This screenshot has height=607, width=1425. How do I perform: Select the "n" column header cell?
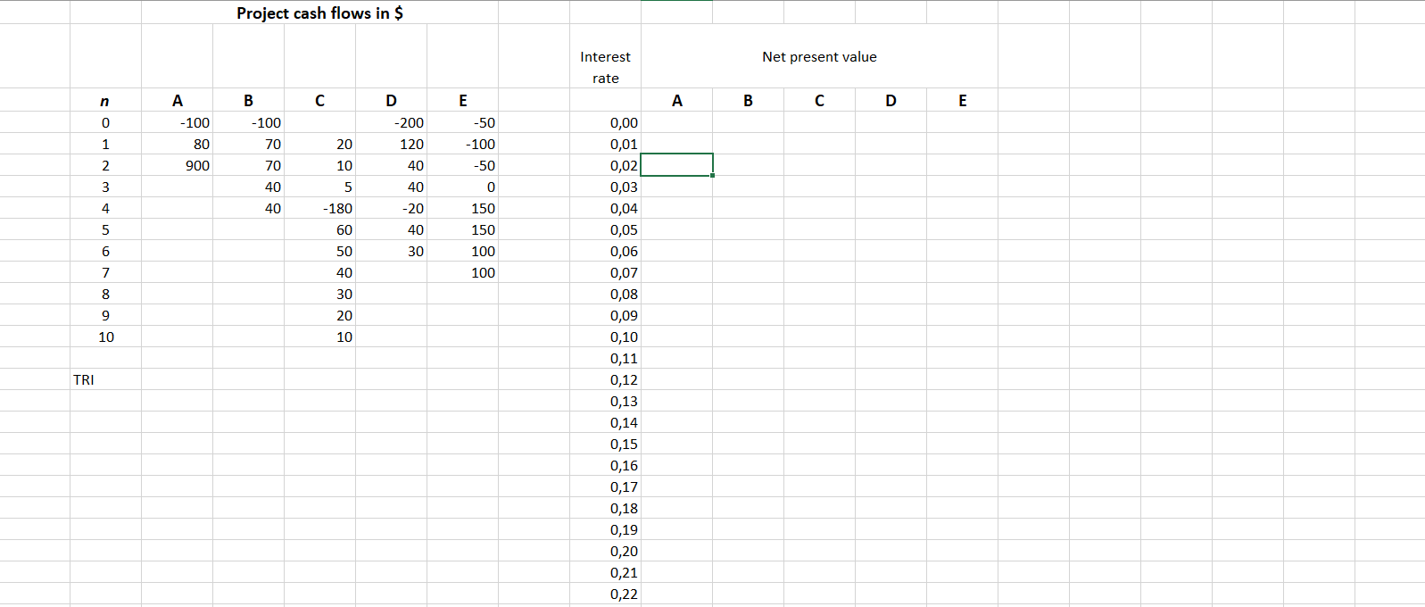tap(105, 100)
